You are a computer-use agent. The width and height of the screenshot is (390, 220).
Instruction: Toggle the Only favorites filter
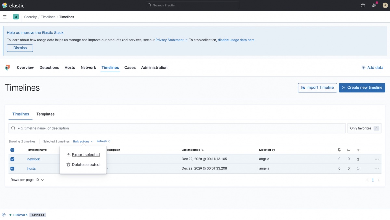coord(364,128)
